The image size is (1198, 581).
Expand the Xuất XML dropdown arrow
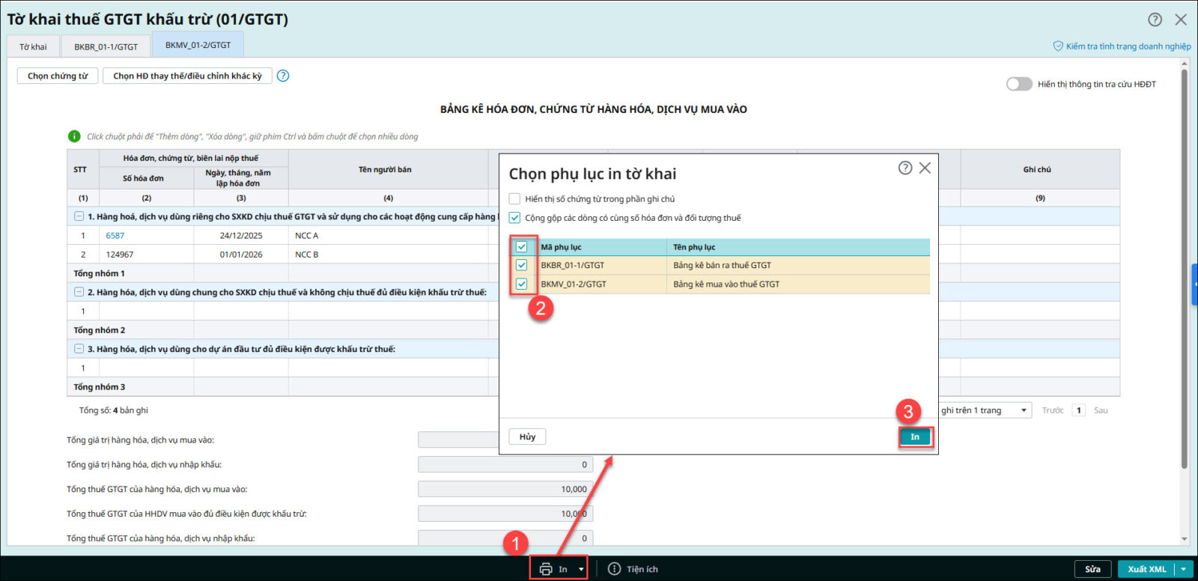[1183, 569]
